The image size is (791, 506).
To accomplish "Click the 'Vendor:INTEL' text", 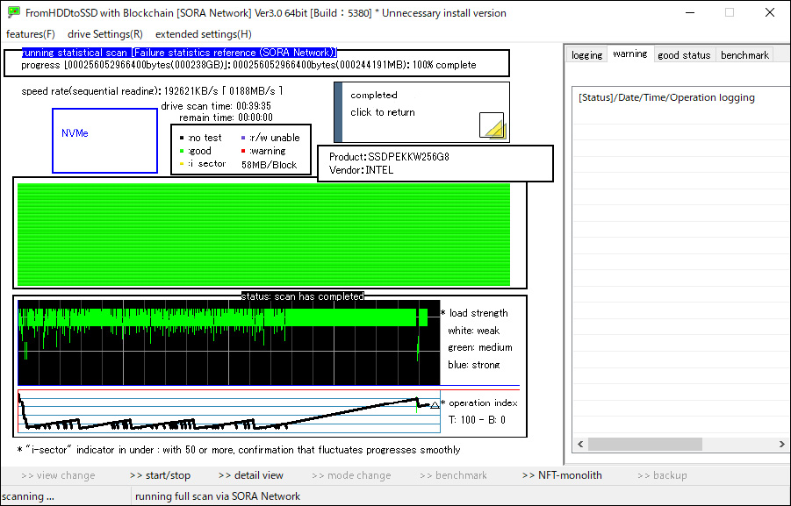I will [361, 170].
